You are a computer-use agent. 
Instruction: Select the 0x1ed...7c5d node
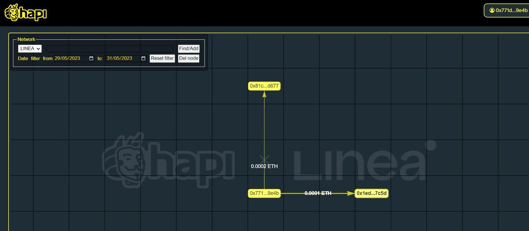tap(372, 193)
